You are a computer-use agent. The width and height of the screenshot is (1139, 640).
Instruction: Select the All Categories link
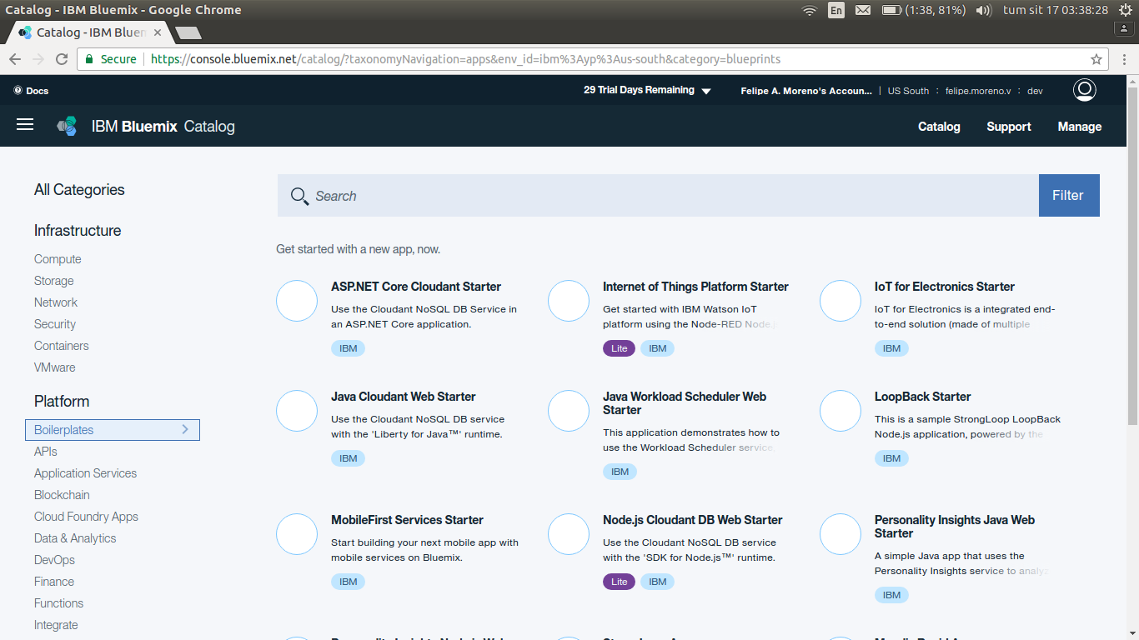79,190
